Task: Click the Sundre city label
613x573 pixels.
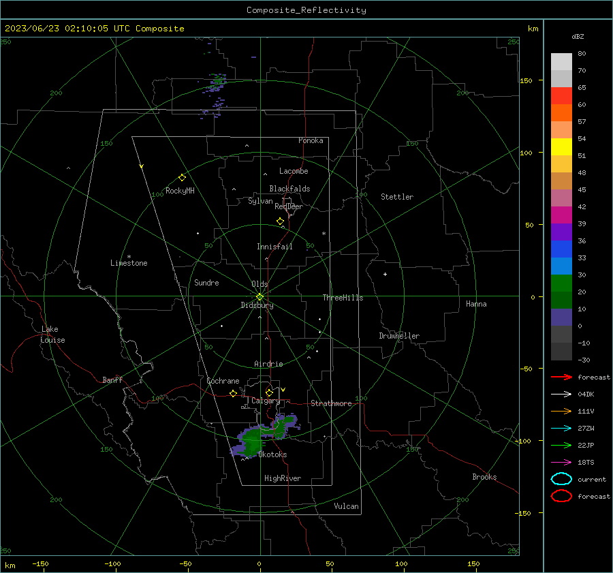Action: (206, 282)
